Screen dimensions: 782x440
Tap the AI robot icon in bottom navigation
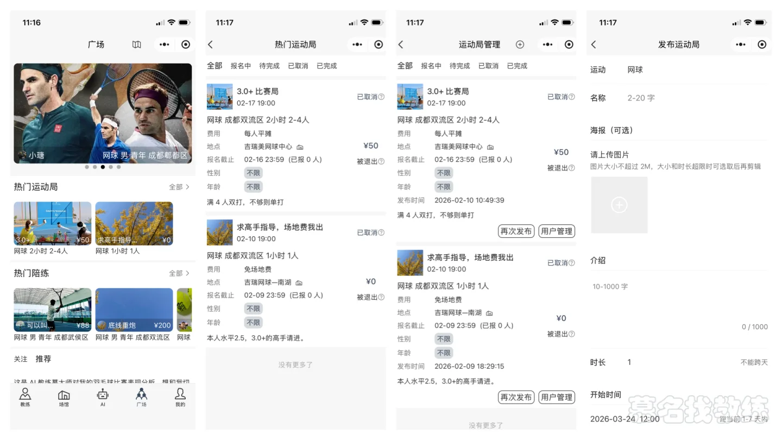(103, 397)
